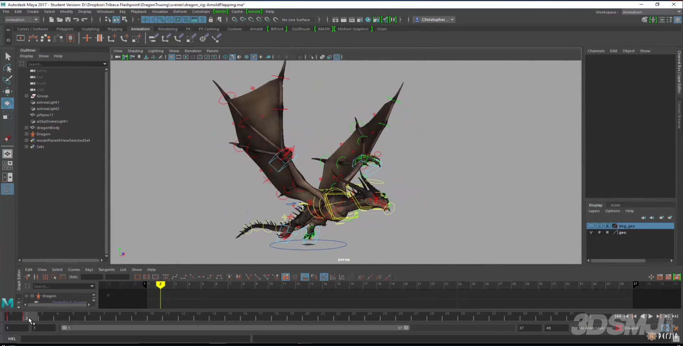Click the Spline tangents icon in Graph Editor
Screen dimensions: 683x346
click(174, 277)
